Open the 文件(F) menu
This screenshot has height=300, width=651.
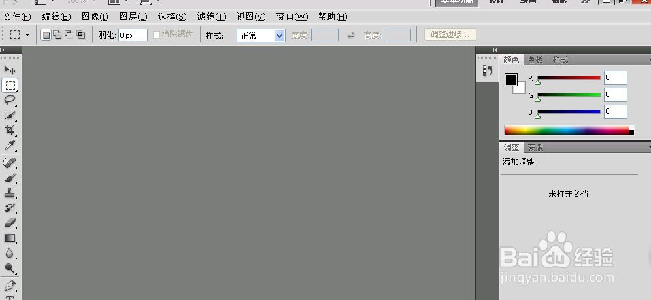(17, 17)
